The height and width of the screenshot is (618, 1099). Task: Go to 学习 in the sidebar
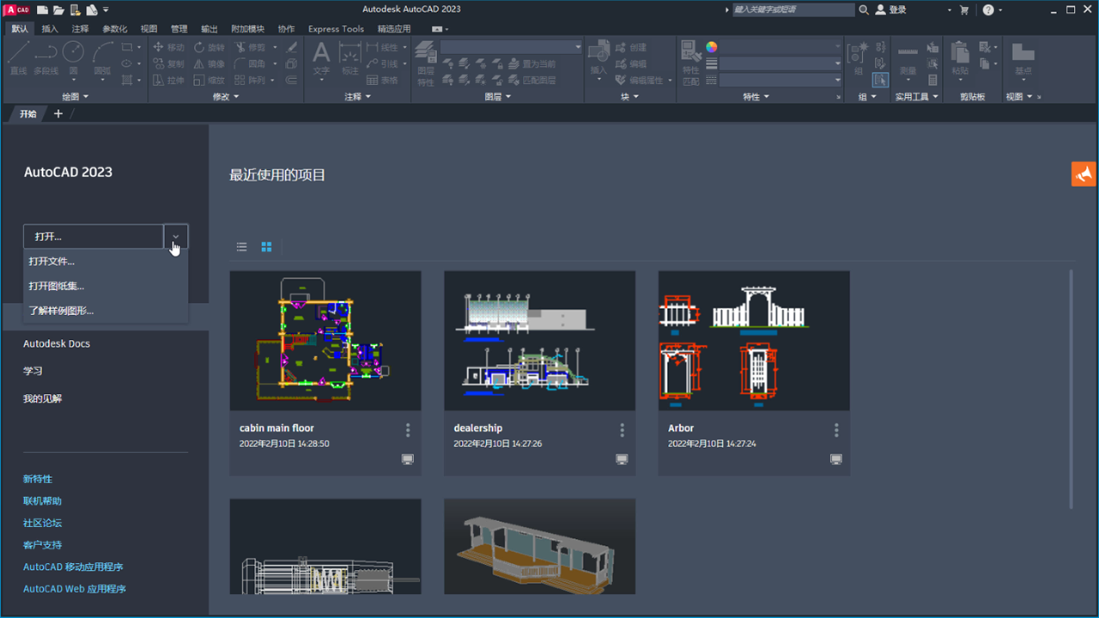pyautogui.click(x=33, y=371)
